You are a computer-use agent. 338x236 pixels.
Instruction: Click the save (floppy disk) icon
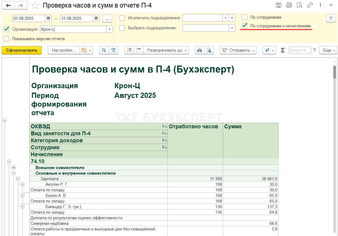click(x=278, y=5)
